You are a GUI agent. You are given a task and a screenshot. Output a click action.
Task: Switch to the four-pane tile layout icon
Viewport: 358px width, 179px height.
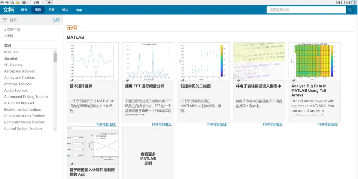338,2
